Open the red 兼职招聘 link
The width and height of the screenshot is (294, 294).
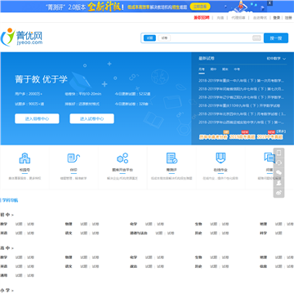tap(202, 18)
